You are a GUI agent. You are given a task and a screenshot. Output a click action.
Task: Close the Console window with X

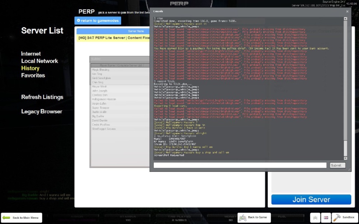(x=347, y=11)
